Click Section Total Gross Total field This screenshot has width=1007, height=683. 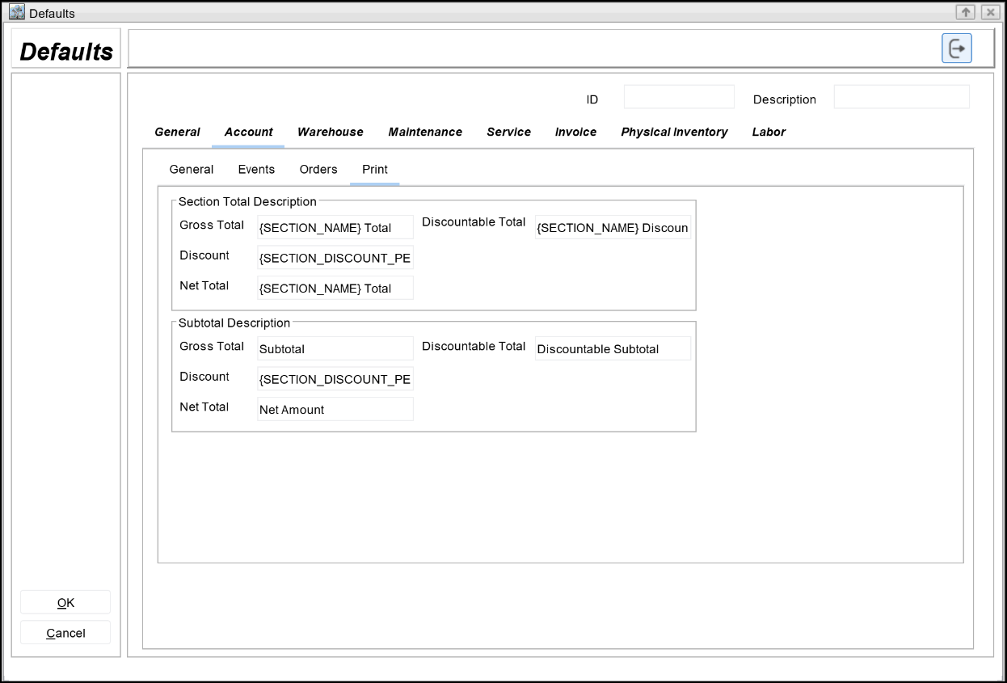[x=335, y=227]
